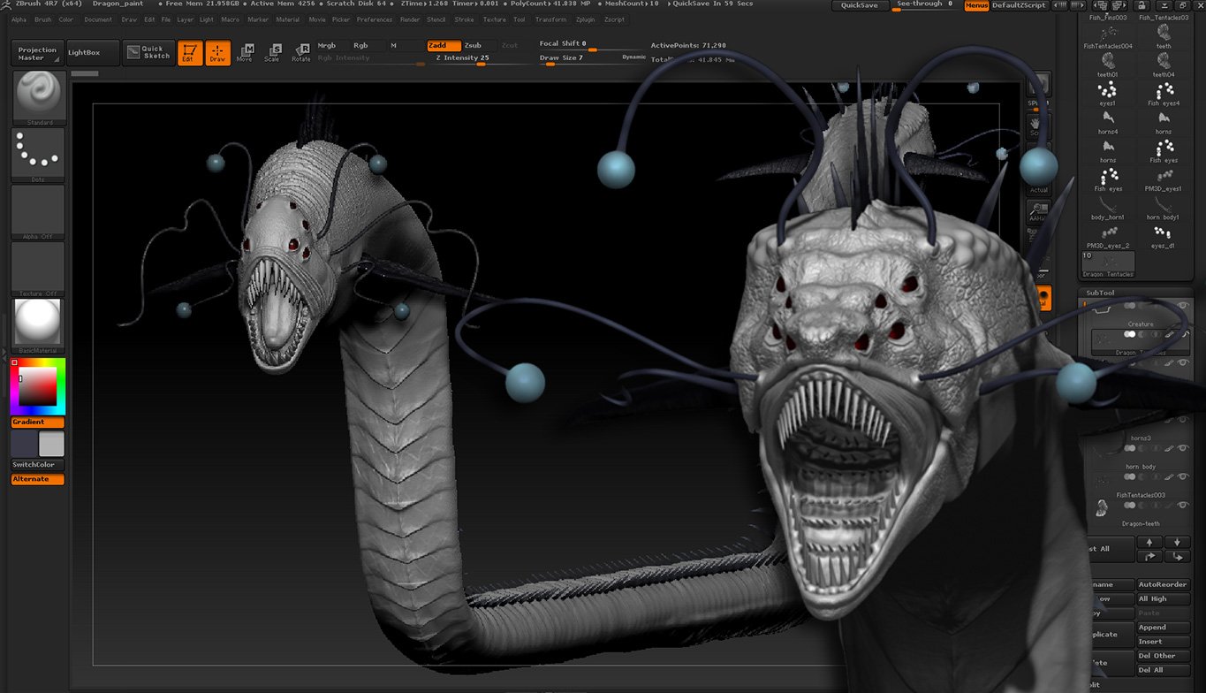Open the Dots stroke type selector
1206x693 pixels.
(x=38, y=155)
